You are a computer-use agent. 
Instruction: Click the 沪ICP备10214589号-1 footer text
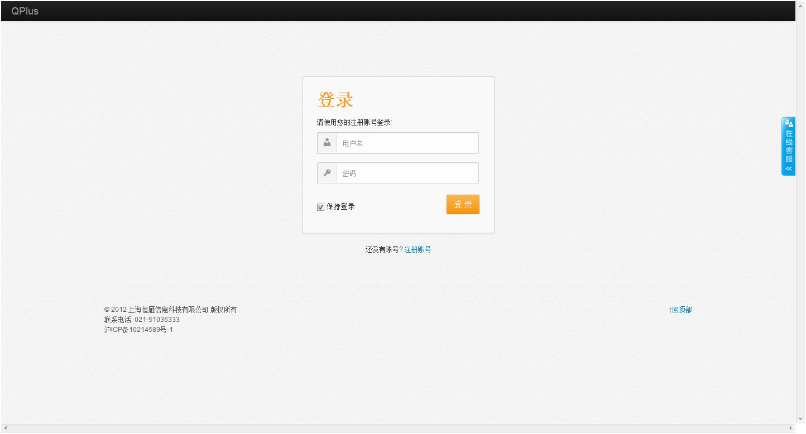[138, 330]
